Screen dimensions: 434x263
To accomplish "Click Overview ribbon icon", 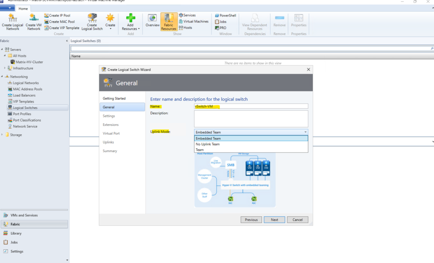I will 153,21.
